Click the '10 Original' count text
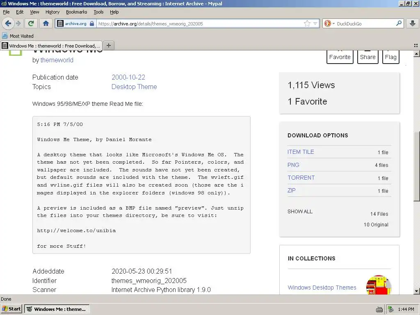This screenshot has height=315, width=420. tap(376, 224)
